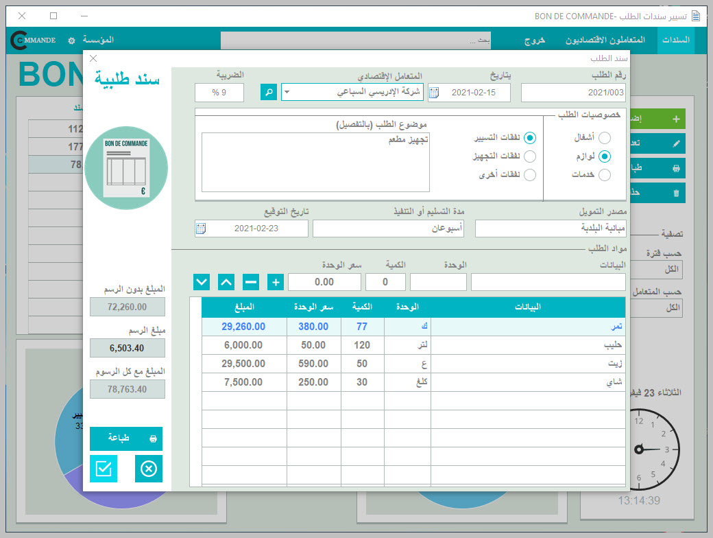Screen dimensions: 713x538
Task: Click the settings gear next to المؤسسة
Action: (71, 40)
